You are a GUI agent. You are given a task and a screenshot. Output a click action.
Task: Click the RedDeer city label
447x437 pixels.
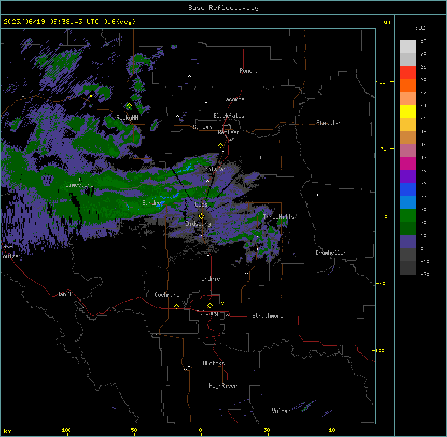click(228, 132)
